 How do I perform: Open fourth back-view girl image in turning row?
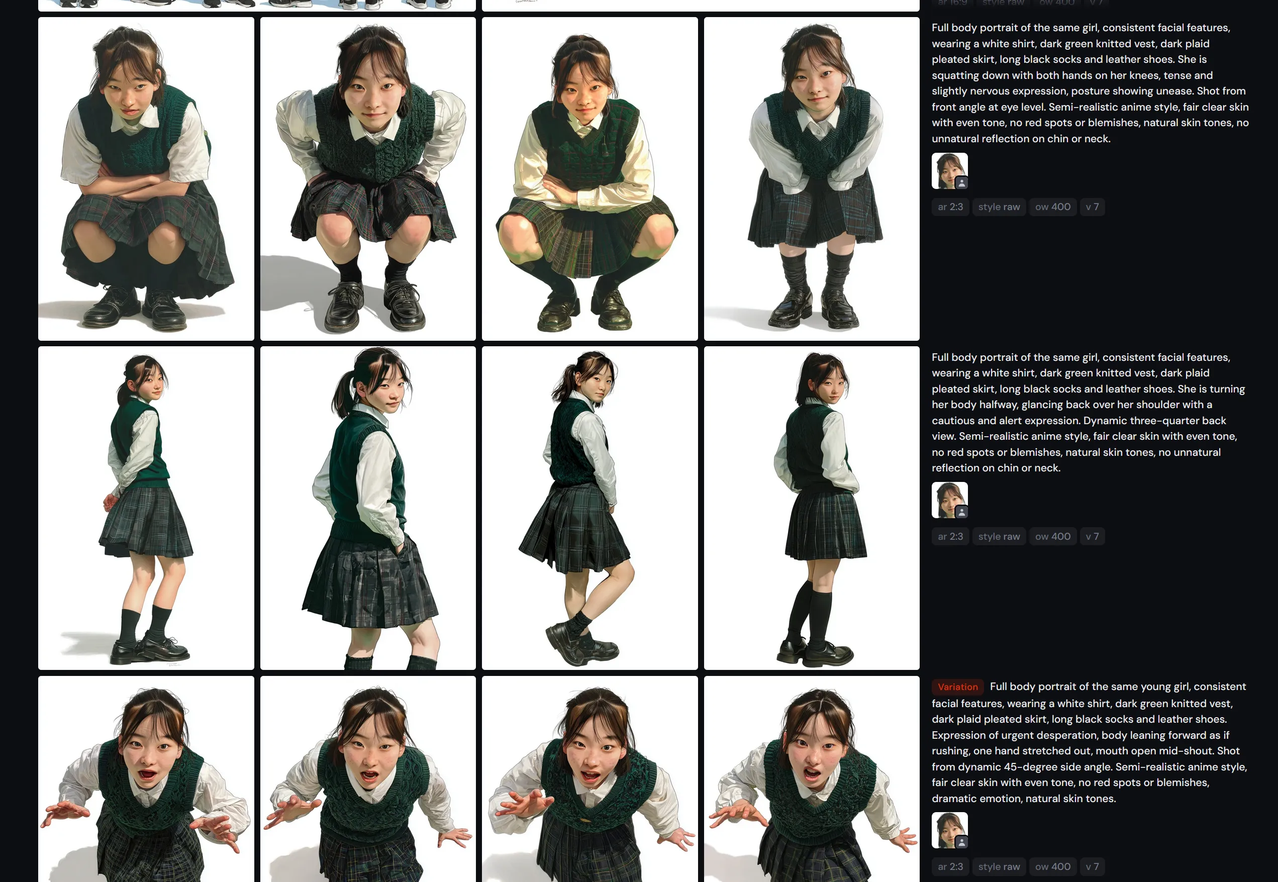(812, 508)
